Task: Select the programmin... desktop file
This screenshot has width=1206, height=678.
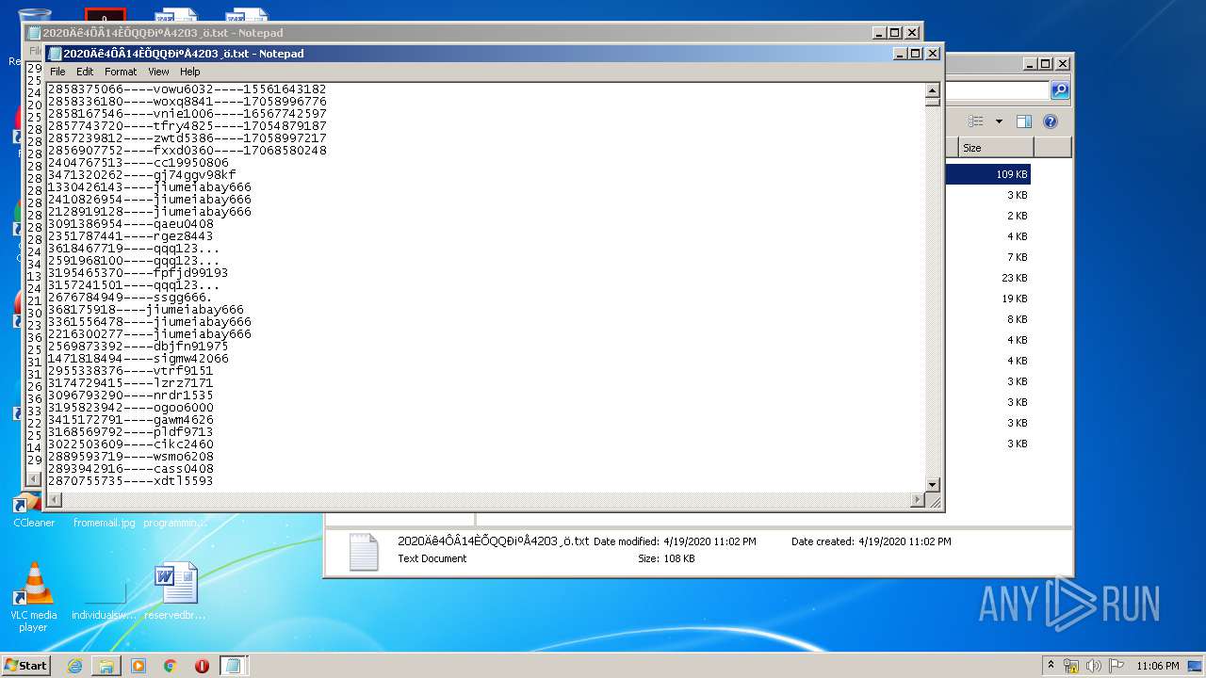Action: (175, 522)
